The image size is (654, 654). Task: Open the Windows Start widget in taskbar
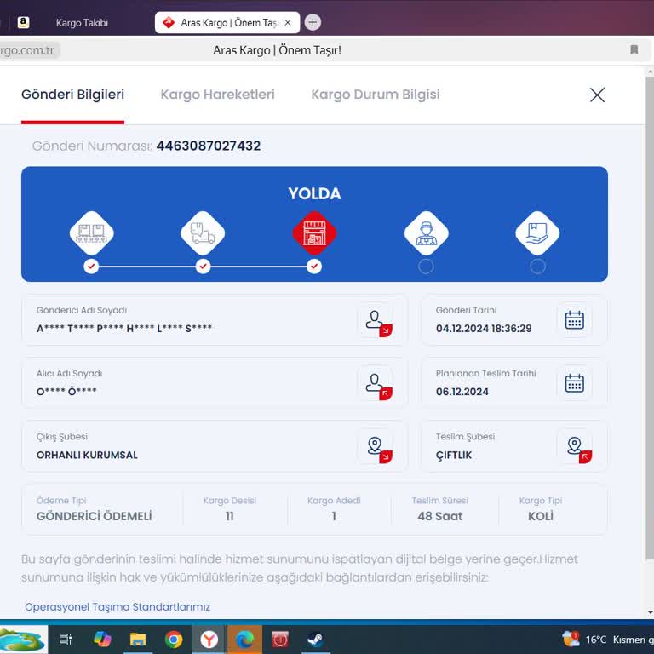point(23,640)
